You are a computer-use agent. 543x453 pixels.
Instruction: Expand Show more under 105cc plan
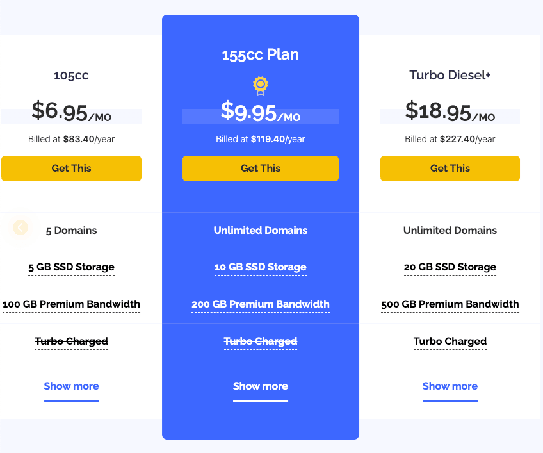tap(71, 386)
